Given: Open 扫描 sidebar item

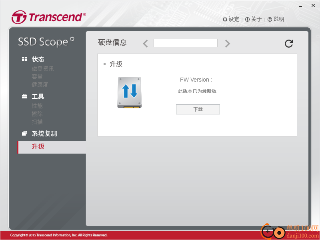Looking at the screenshot, I should pos(37,122).
